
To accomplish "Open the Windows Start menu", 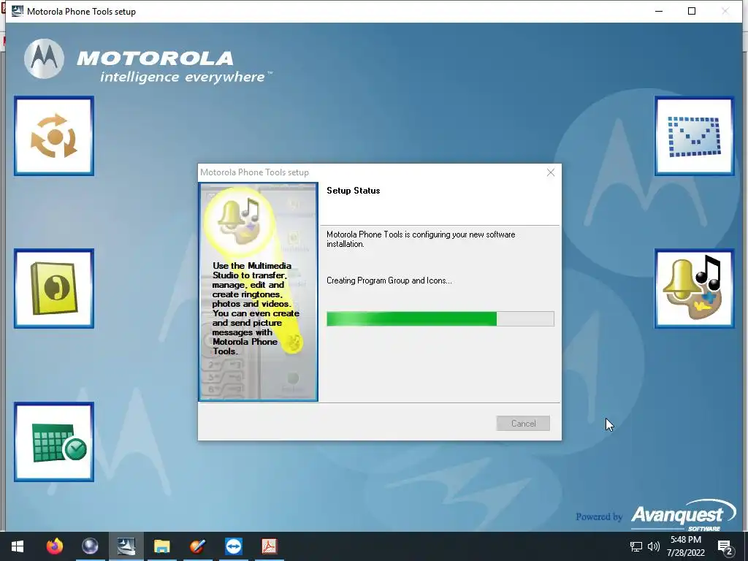I will pos(18,546).
